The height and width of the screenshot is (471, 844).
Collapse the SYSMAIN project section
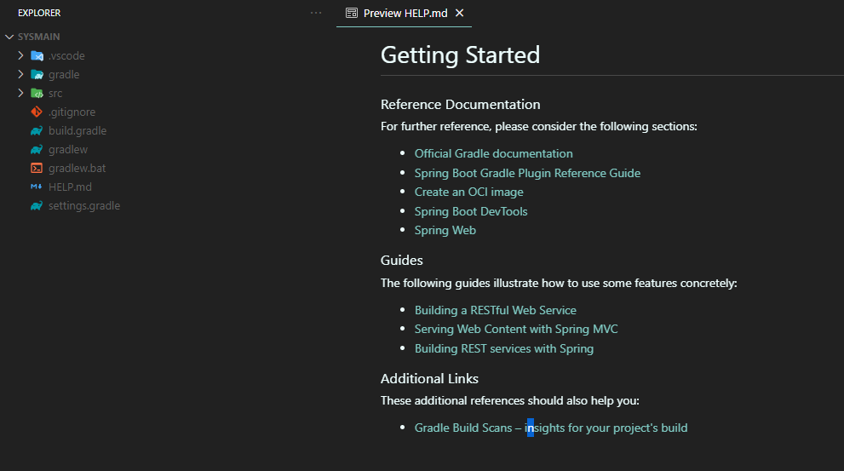9,37
